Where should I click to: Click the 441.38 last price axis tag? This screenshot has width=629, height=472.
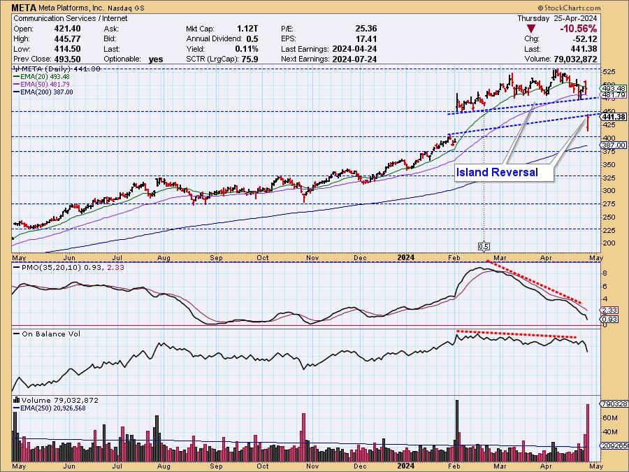[x=614, y=117]
